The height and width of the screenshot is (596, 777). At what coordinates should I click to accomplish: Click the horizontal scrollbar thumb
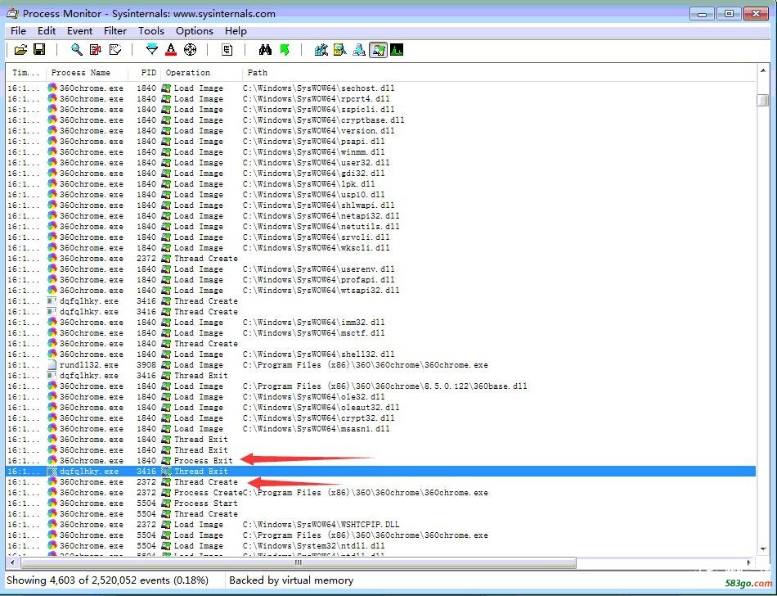[299, 562]
